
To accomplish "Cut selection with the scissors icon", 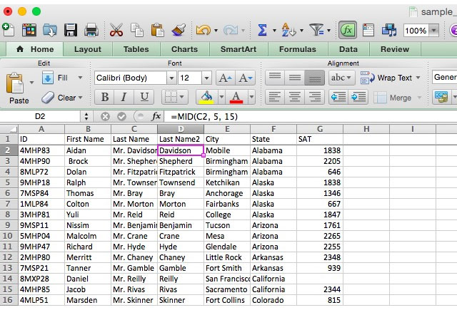I will (116, 30).
